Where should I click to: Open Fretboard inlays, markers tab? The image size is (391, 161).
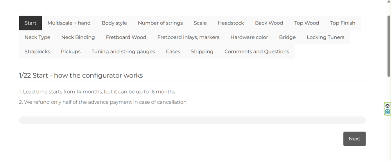[x=188, y=37]
